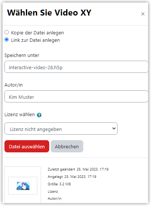Select Kopie der Datei anlegen radio button

point(7,32)
